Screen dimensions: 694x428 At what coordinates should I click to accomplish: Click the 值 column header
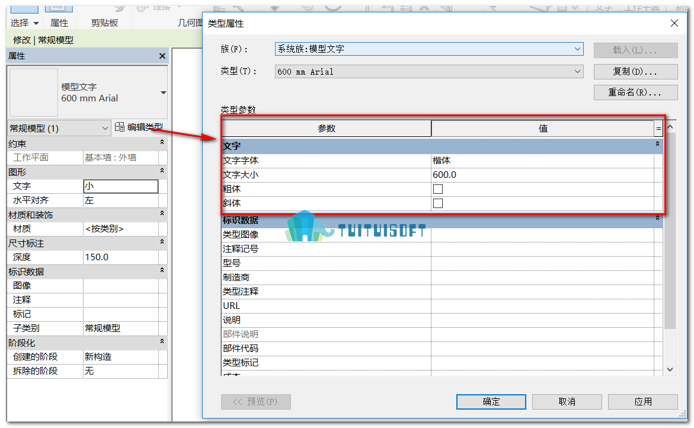click(543, 129)
